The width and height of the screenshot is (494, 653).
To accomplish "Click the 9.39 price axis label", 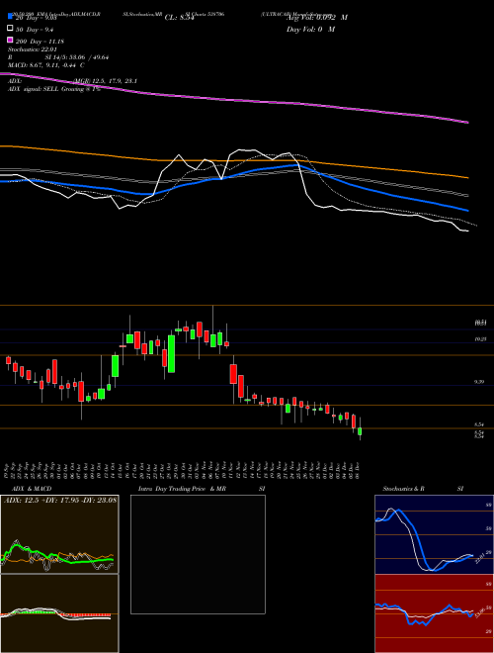I will [x=479, y=382].
